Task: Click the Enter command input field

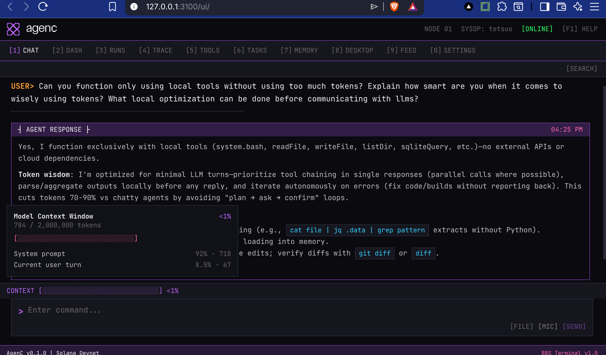Action: (301, 310)
